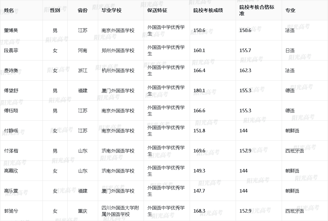
Task: Click score 160.1
Action: 199,50
